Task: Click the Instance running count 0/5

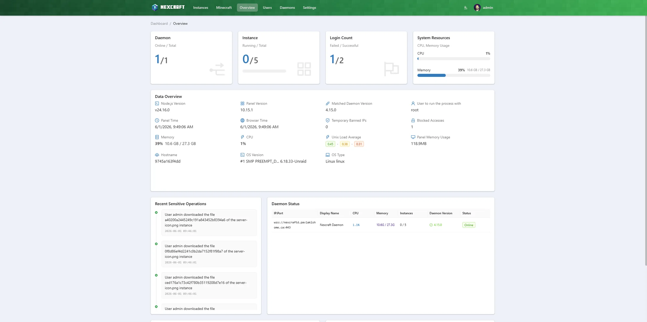Action: [250, 59]
